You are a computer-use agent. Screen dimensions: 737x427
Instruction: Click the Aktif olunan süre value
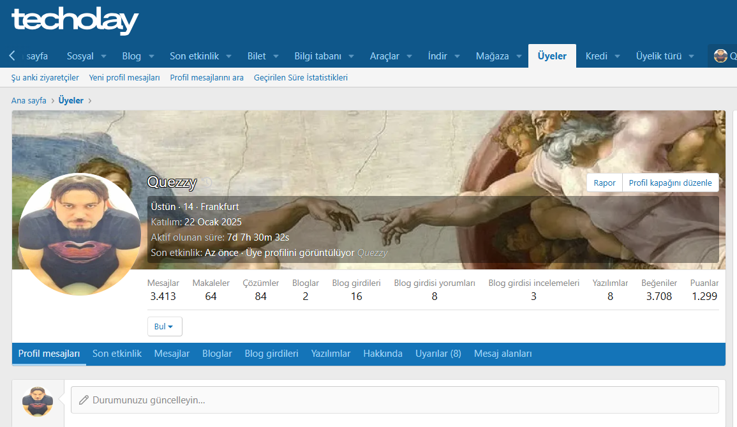coord(258,237)
